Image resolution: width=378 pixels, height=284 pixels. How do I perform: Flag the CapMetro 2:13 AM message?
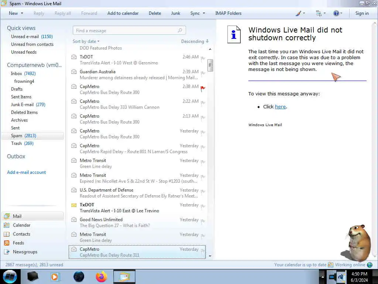coord(203,118)
